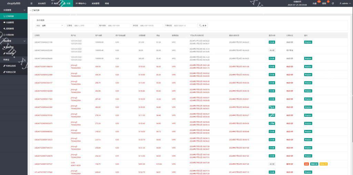
Task: Click the 用户名 column header
Action: tap(73, 35)
